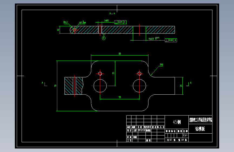
Task: Click the 35 vertical dimension text
Action: (x=113, y=73)
